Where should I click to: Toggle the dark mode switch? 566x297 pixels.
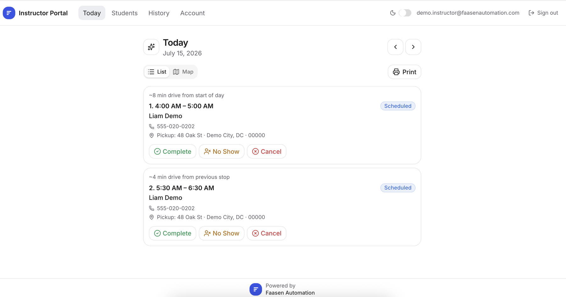(x=405, y=13)
